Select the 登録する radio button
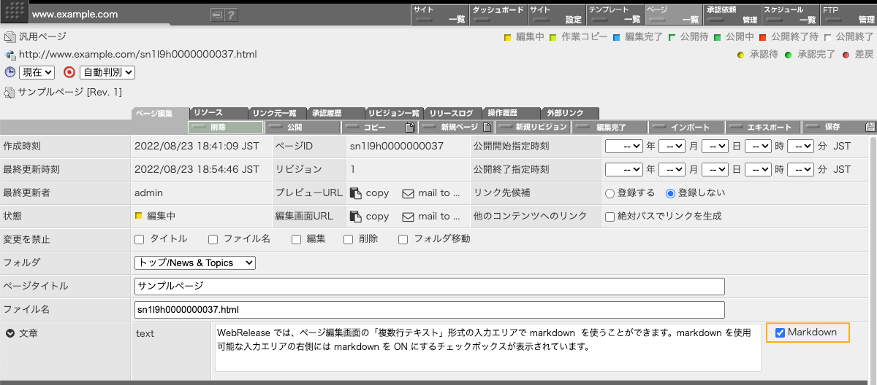This screenshot has width=877, height=385. click(x=610, y=193)
